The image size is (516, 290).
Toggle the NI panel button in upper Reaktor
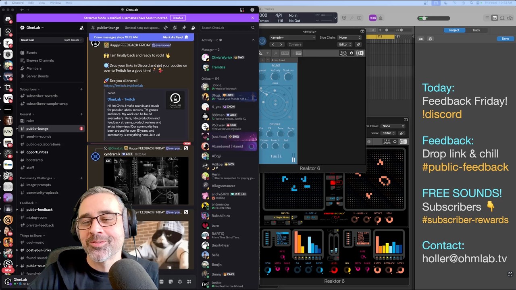pyautogui.click(x=360, y=53)
